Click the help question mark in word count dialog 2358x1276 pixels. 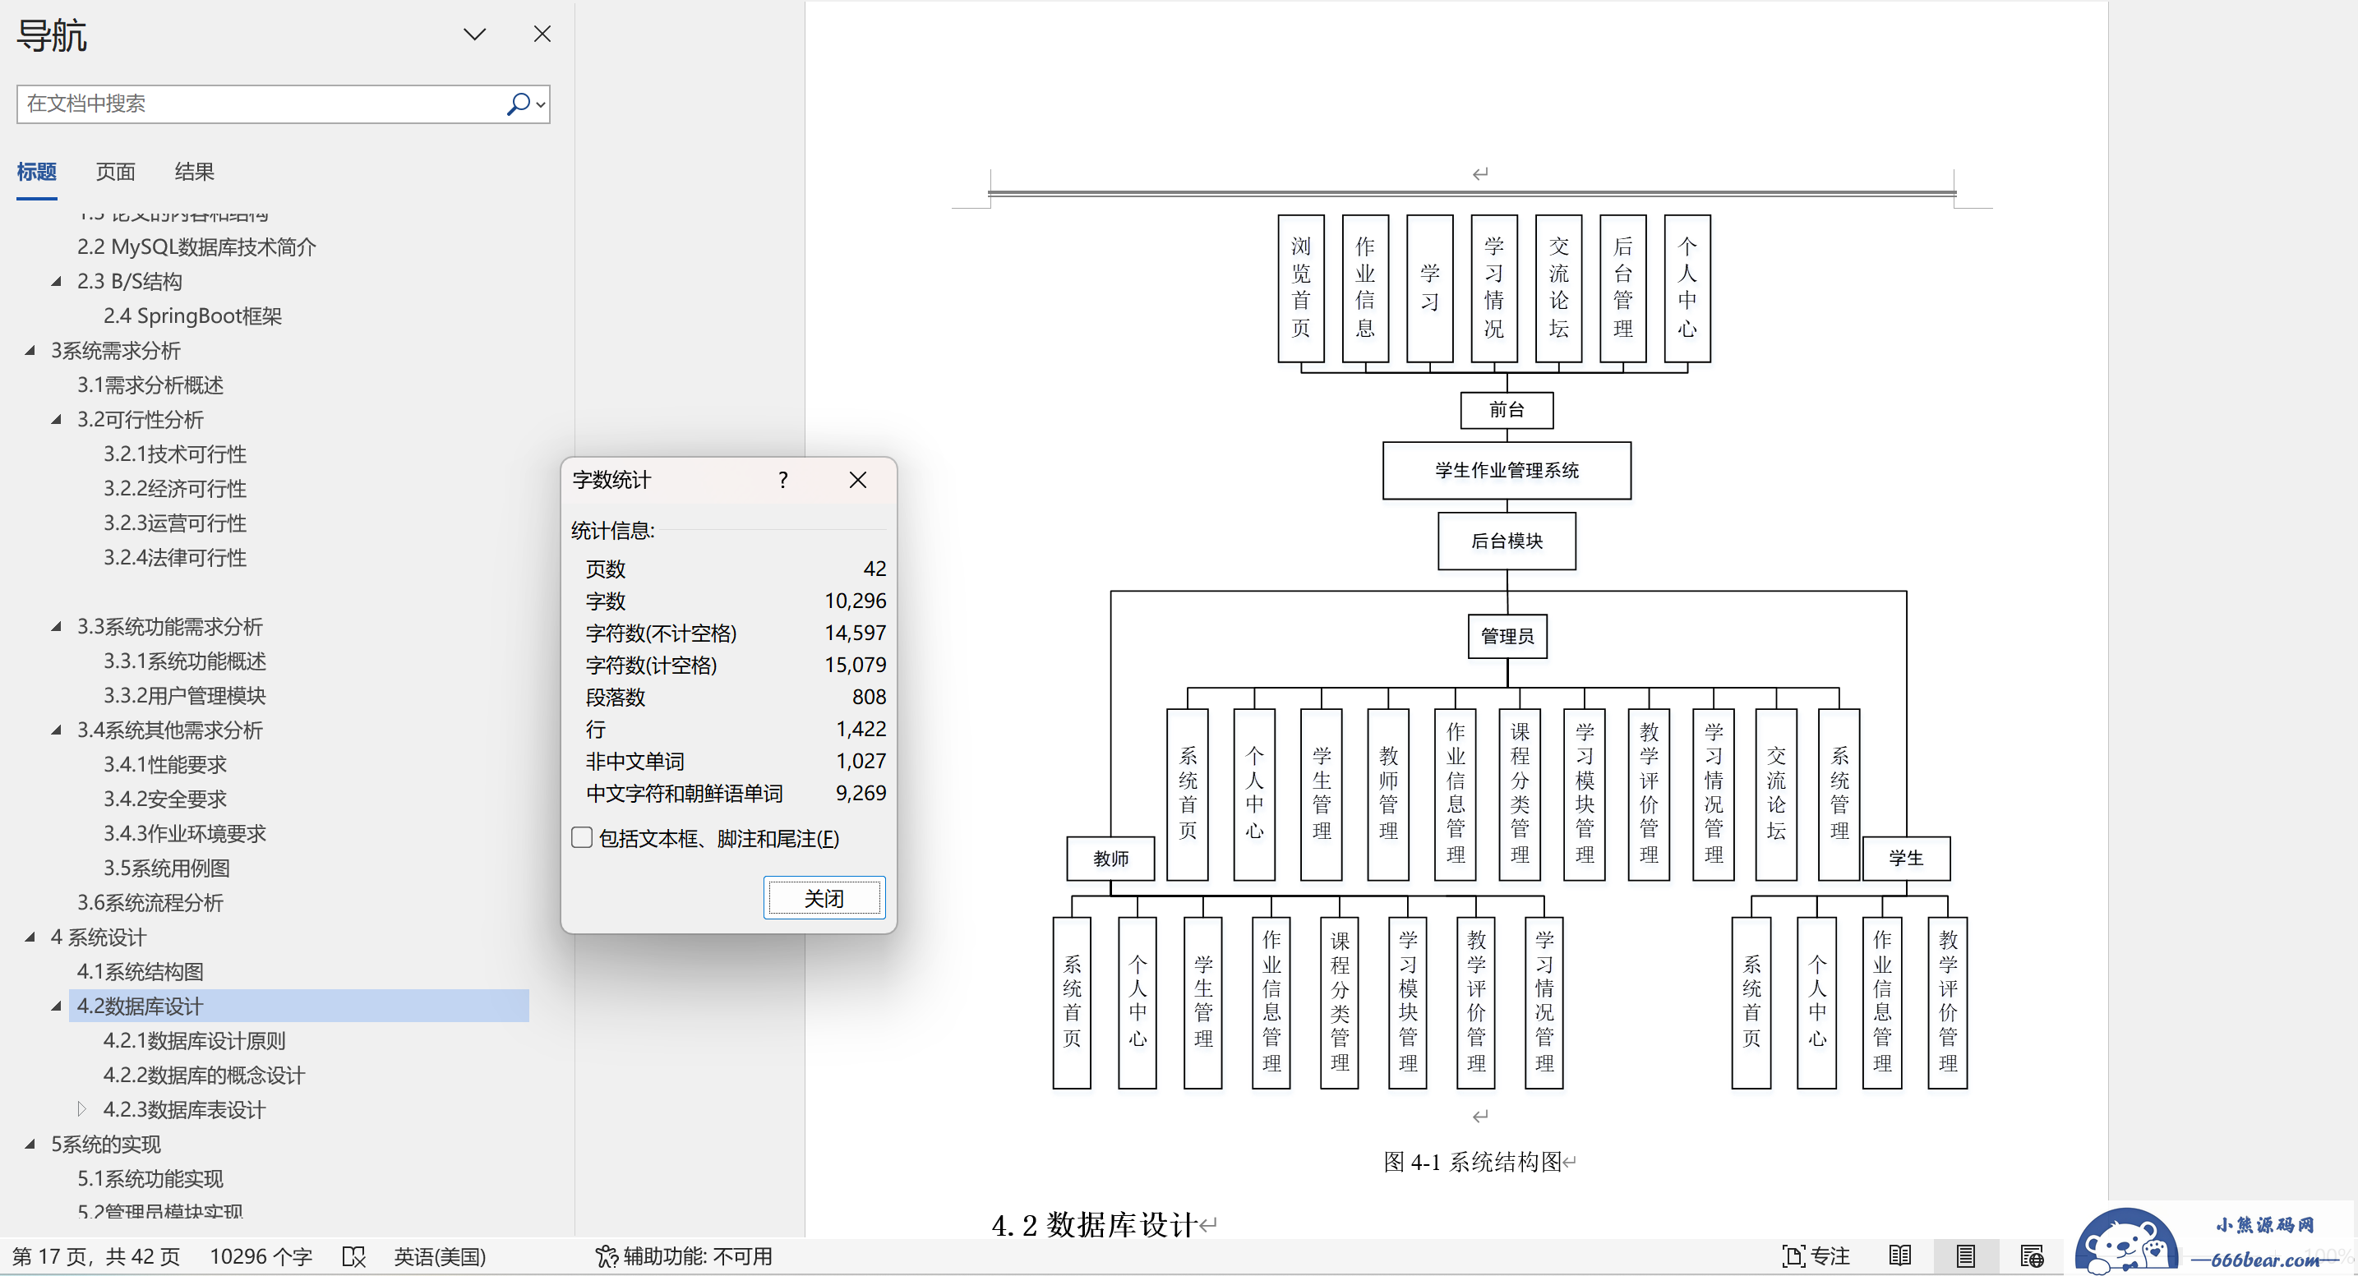(782, 480)
